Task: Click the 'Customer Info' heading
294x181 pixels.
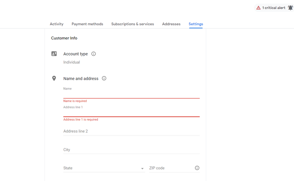Action: pyautogui.click(x=64, y=38)
